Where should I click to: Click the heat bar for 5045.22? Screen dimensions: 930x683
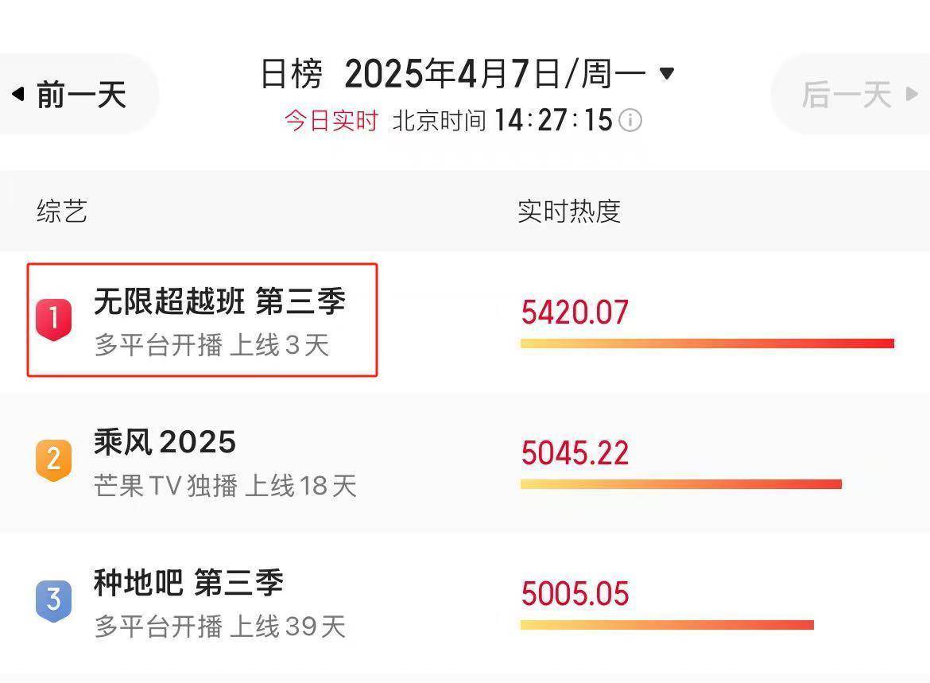pyautogui.click(x=680, y=484)
